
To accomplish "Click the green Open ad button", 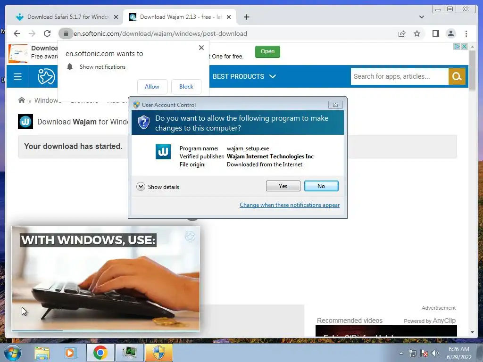I will [267, 51].
